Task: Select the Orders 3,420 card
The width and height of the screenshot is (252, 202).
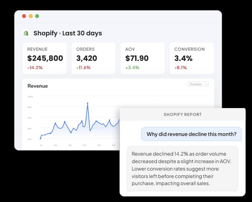Action: 94,58
